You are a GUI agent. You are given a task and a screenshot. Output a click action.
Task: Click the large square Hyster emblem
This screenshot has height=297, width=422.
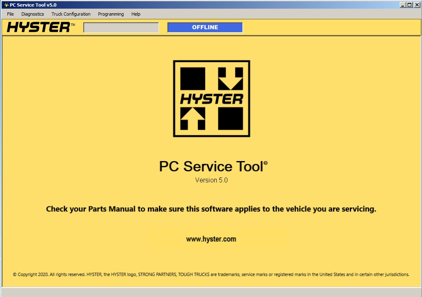(211, 99)
